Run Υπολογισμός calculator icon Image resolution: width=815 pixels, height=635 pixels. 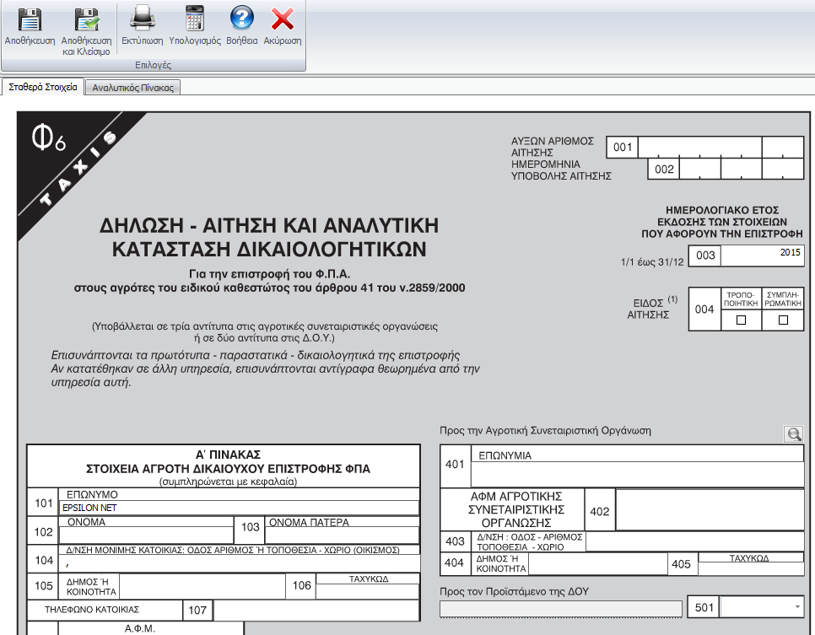(195, 26)
